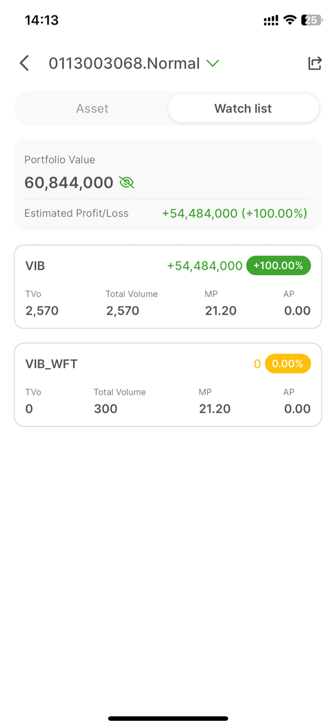Open the VIB_WFT stock card

pyautogui.click(x=168, y=385)
